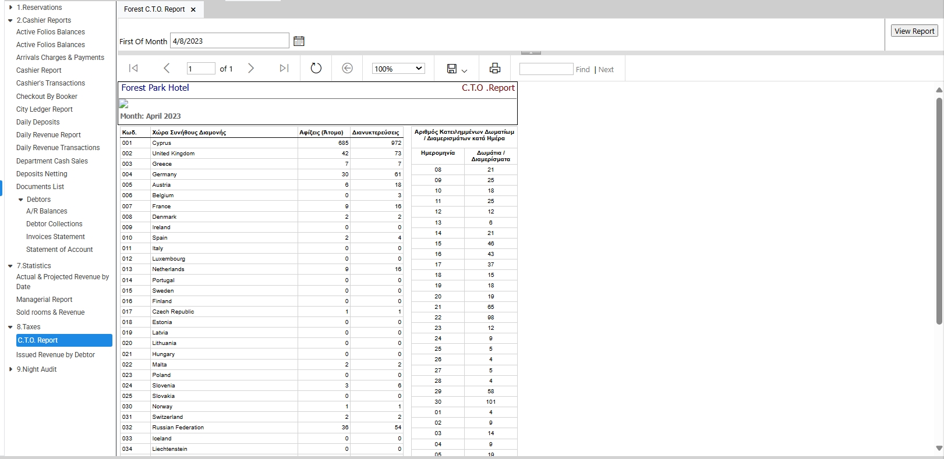
Task: Open Issued Revenue by Debtor
Action: tap(55, 355)
